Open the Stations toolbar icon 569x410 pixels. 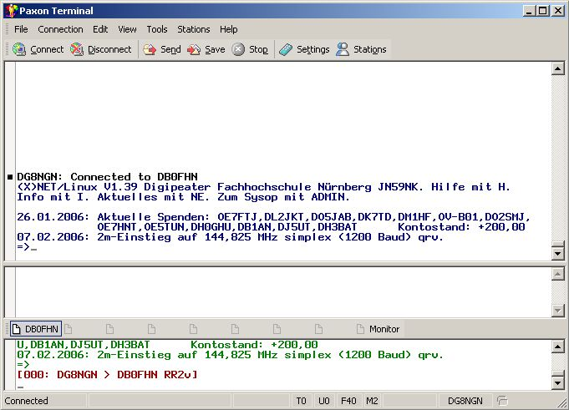pyautogui.click(x=343, y=49)
